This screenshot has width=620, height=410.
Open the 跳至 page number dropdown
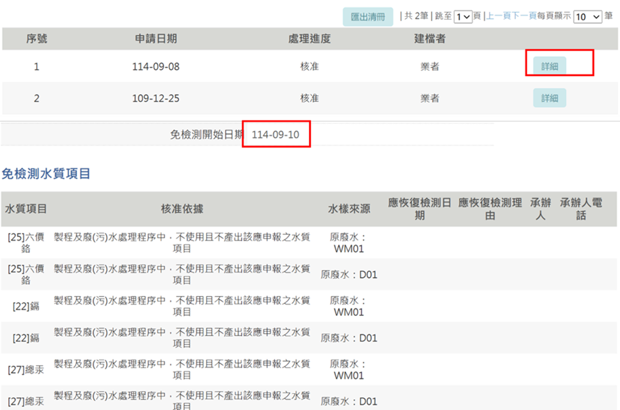click(x=463, y=17)
